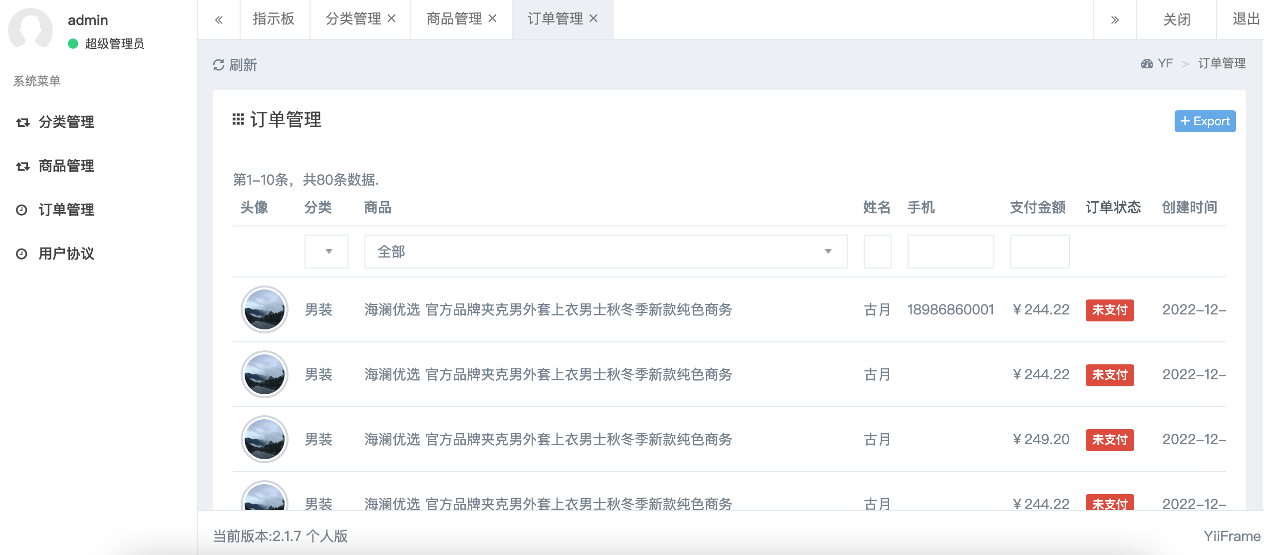Click 退出 to log out
1264x555 pixels.
point(1246,19)
